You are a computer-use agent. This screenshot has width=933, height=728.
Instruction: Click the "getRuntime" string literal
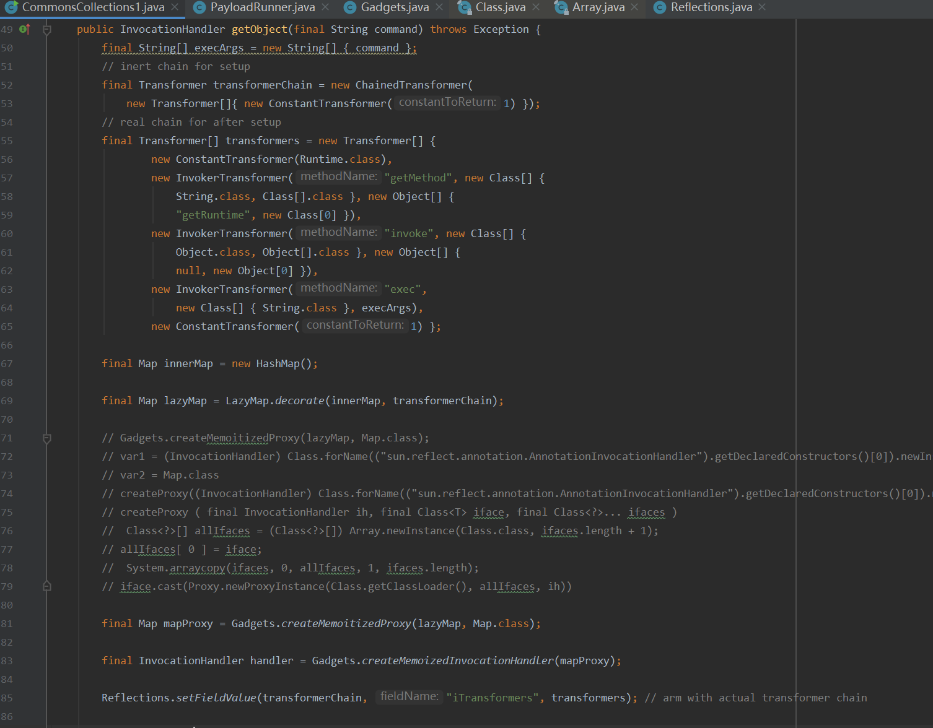[x=213, y=215]
